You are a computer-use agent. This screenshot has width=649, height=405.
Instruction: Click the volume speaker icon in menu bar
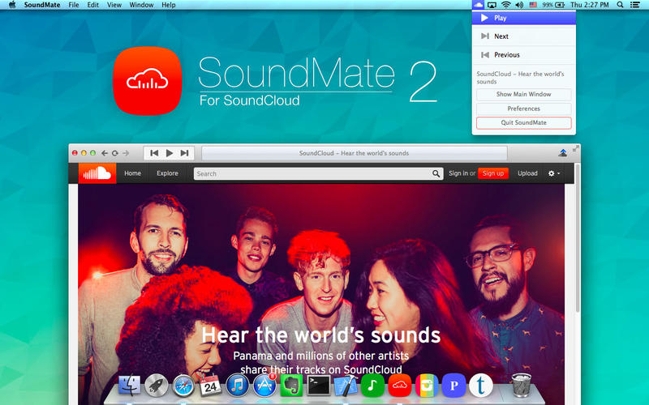tap(519, 5)
